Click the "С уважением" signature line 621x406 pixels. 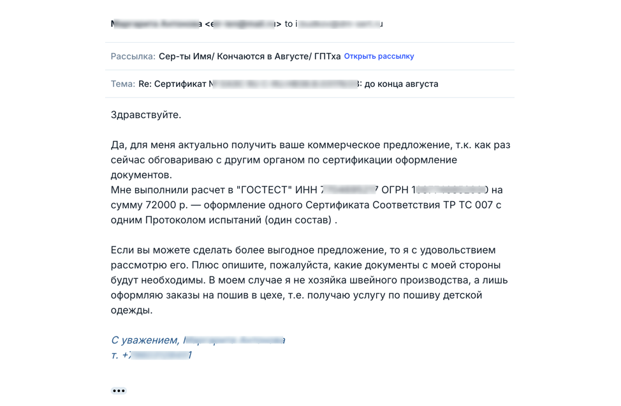[x=198, y=340]
